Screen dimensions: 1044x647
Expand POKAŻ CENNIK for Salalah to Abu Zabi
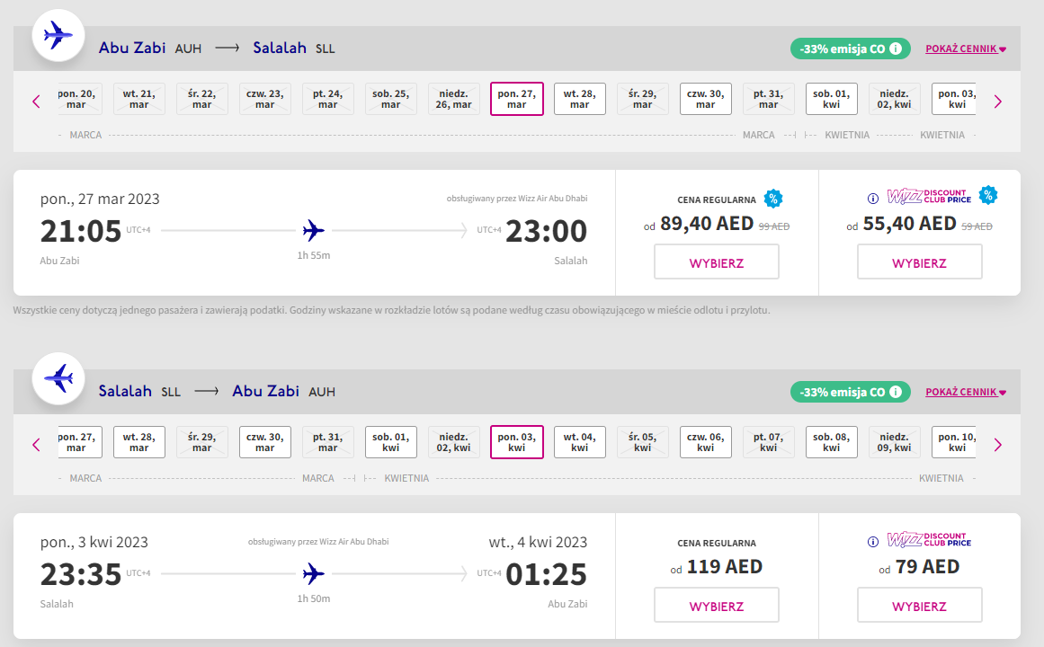point(966,392)
